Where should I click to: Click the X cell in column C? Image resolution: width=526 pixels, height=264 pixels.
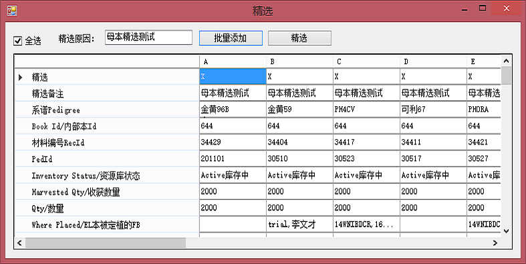click(x=366, y=76)
